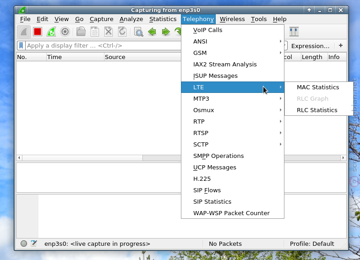Screen dimensions: 360x260
Task: Click the reload capture file icon
Action: (122, 32)
